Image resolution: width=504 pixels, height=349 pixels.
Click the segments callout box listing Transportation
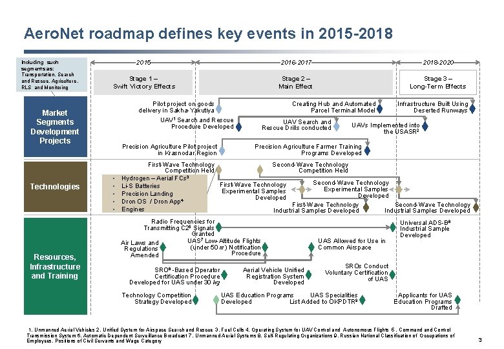coord(52,74)
